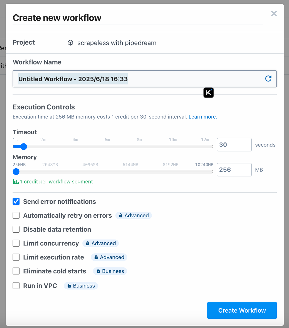Uncheck Send error notifications
The width and height of the screenshot is (289, 328).
(x=16, y=202)
